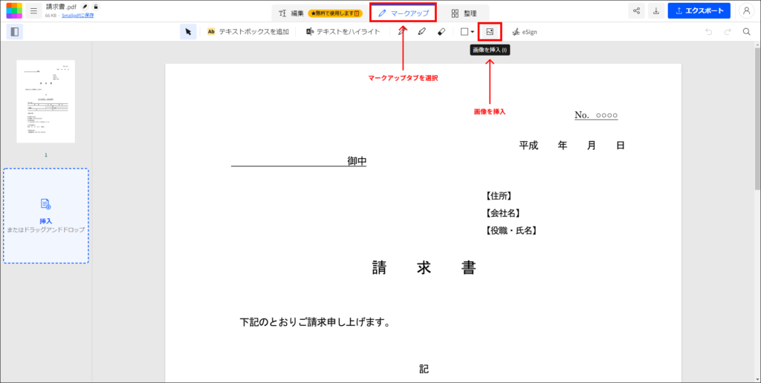Viewport: 761px width, 383px height.
Task: Click the redo arrow
Action: [x=728, y=32]
